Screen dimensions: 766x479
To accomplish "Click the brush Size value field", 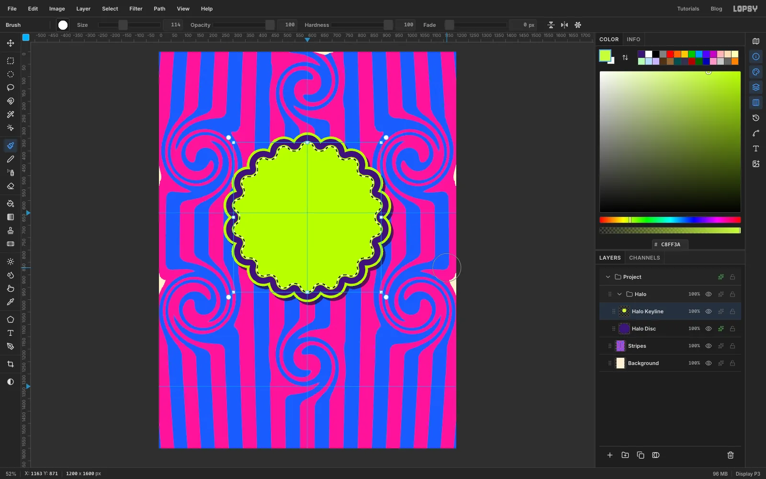I will tap(173, 25).
